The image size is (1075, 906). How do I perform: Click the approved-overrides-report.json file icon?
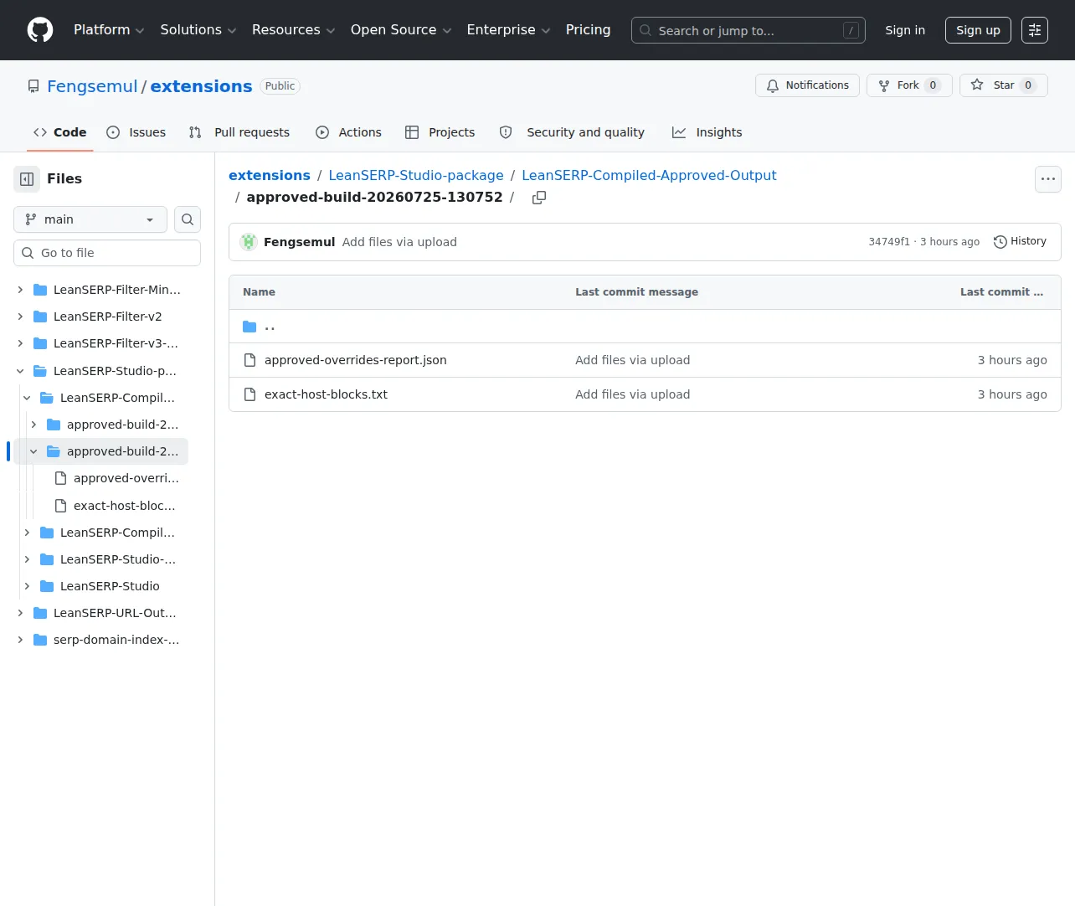pos(249,360)
